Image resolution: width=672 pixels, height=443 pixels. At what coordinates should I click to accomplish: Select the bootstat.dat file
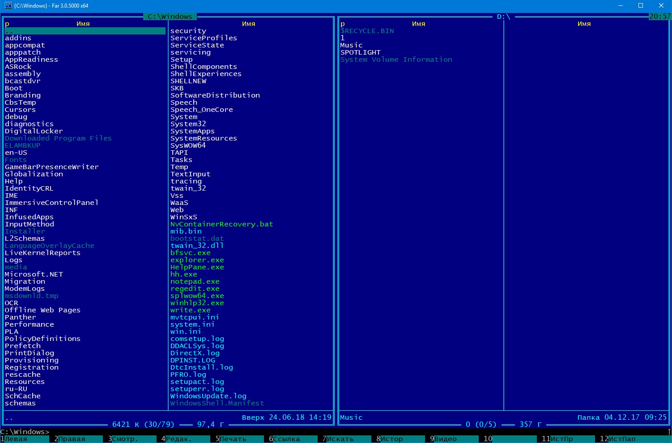[197, 239]
